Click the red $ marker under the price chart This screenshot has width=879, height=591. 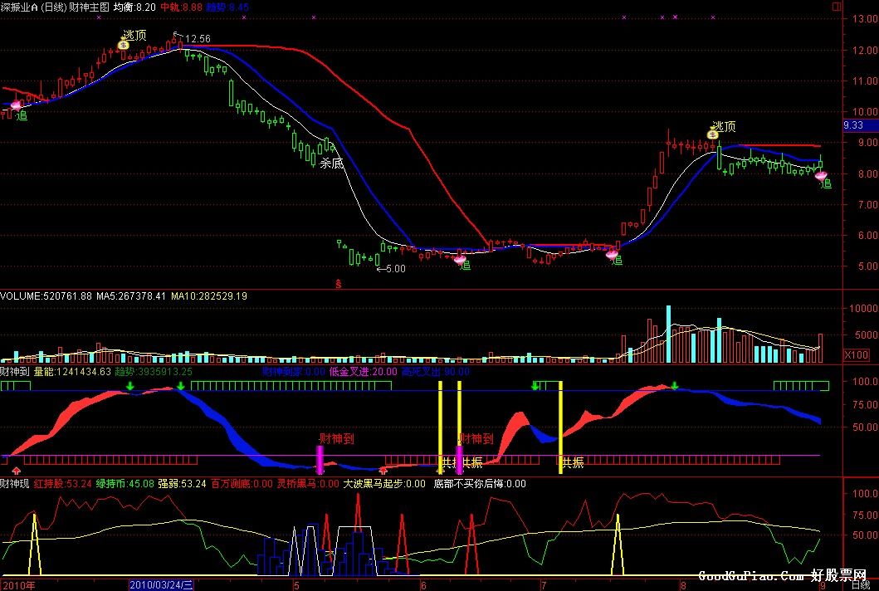(x=338, y=284)
